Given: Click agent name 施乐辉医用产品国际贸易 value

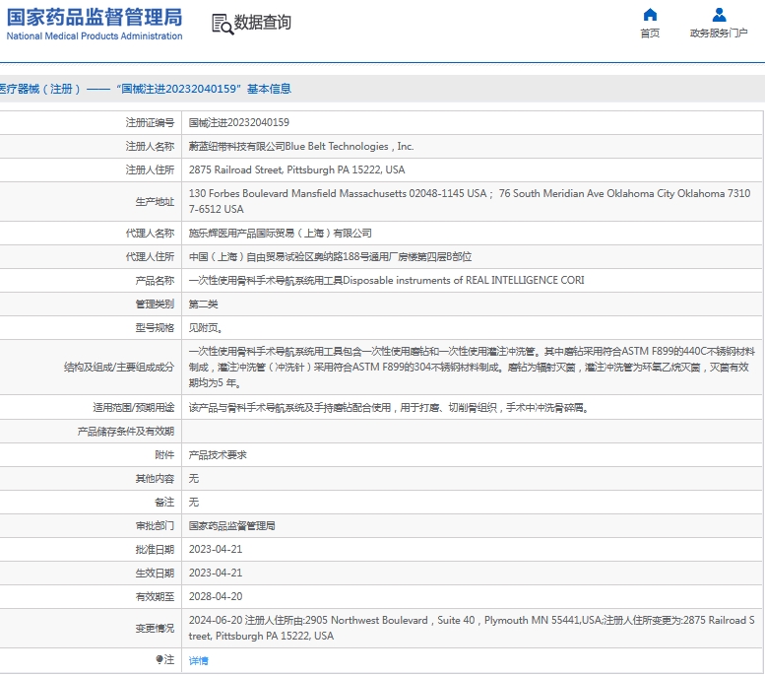Looking at the screenshot, I should click(x=280, y=233).
